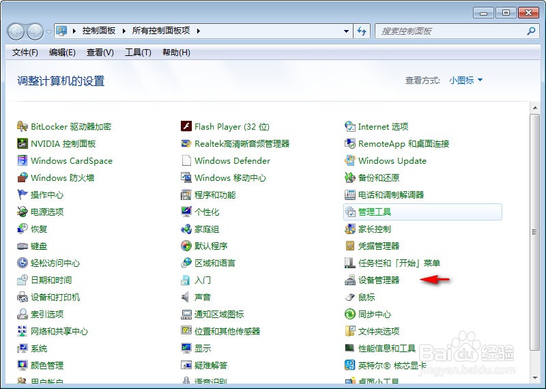Screen dimensions: 546x389
Task: Open the 文件夹选项 link
Action: coord(379,331)
